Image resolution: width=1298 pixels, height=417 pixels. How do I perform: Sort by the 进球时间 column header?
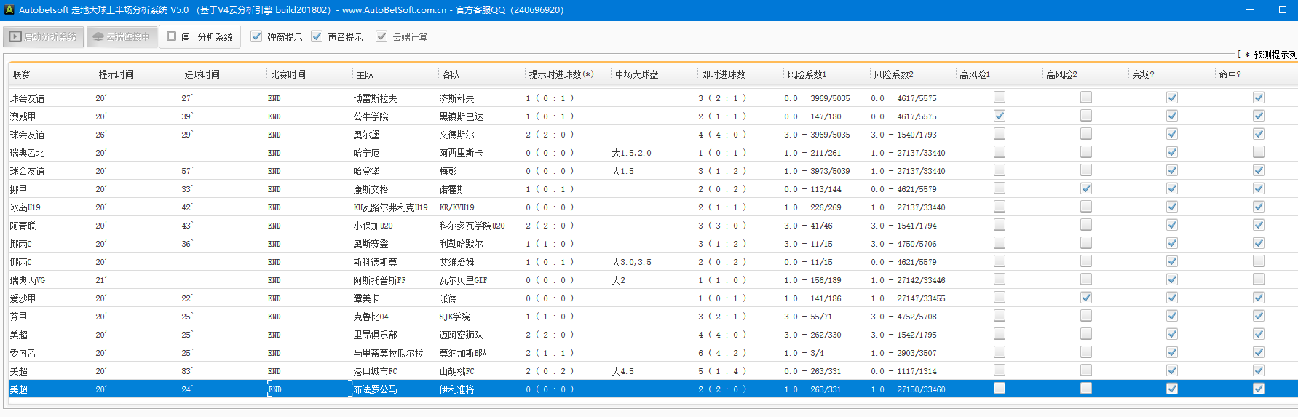coord(202,74)
